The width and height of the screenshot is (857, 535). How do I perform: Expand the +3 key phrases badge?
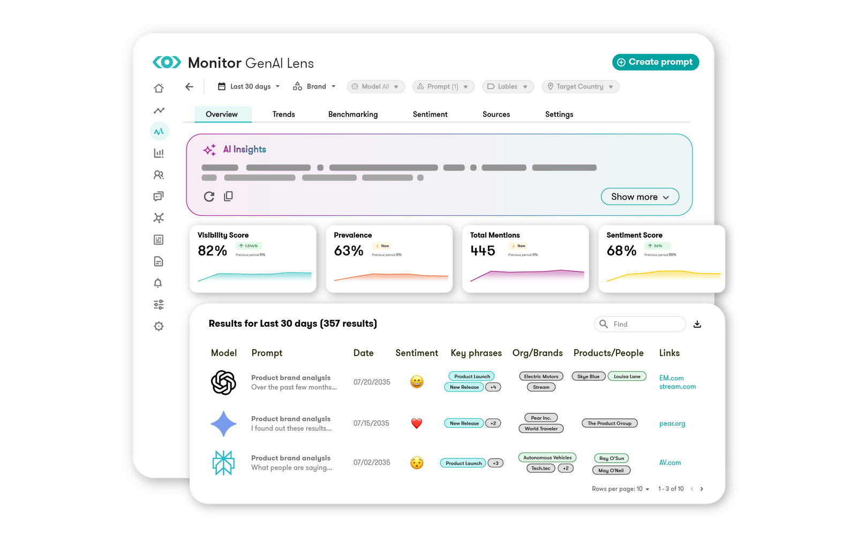click(495, 463)
